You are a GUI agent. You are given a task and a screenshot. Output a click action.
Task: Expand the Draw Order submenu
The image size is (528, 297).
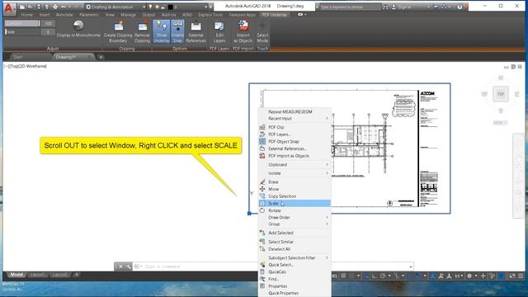[295, 218]
